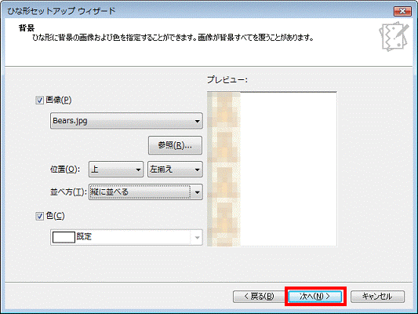Click the 並べ方(T): label

(x=68, y=192)
